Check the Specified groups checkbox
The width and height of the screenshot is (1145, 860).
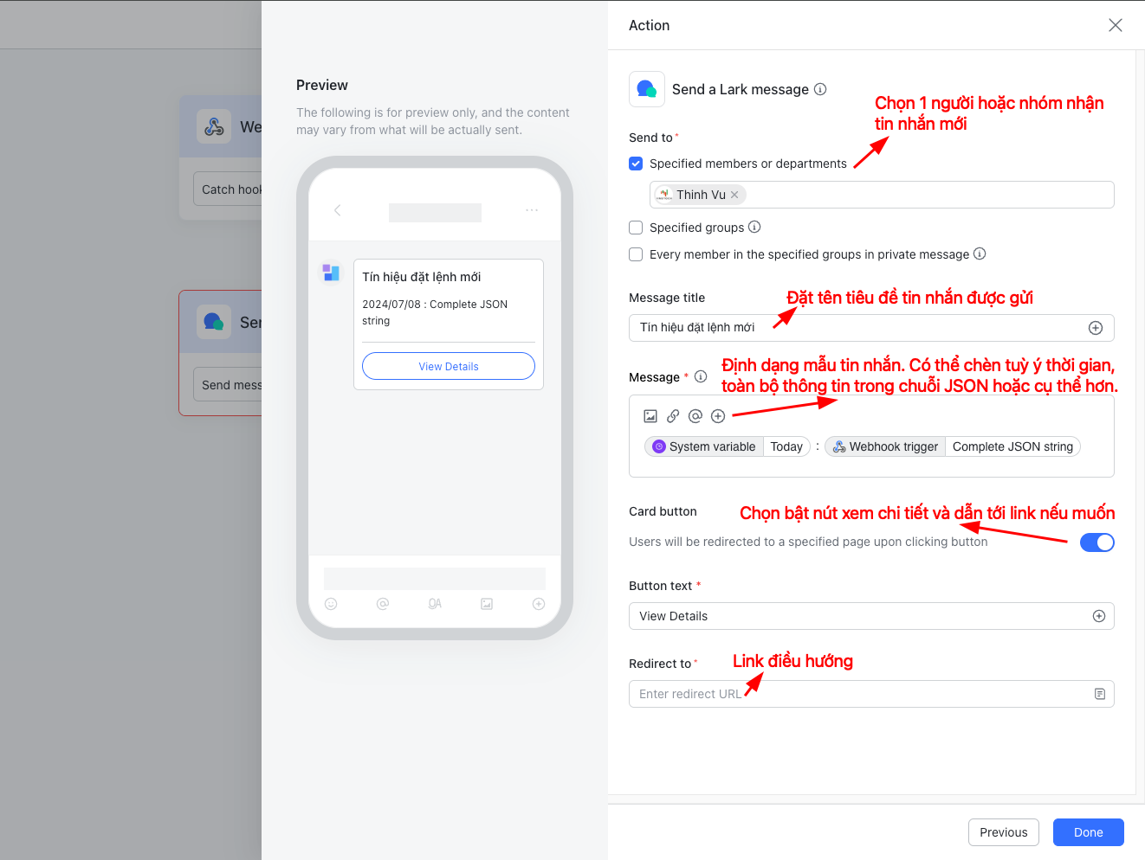[x=636, y=227]
